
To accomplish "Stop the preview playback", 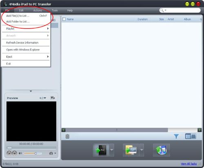I will point(15,153).
